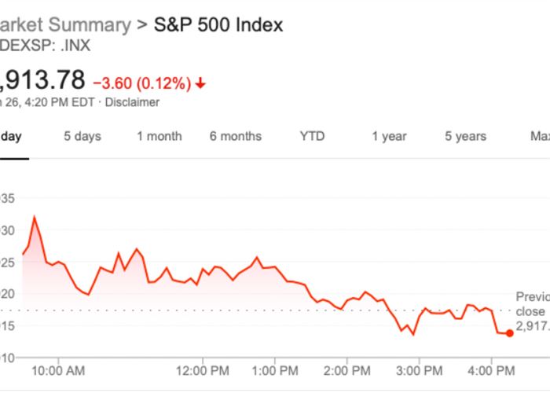
Task: Select the YTD range tab
Action: [x=312, y=136]
